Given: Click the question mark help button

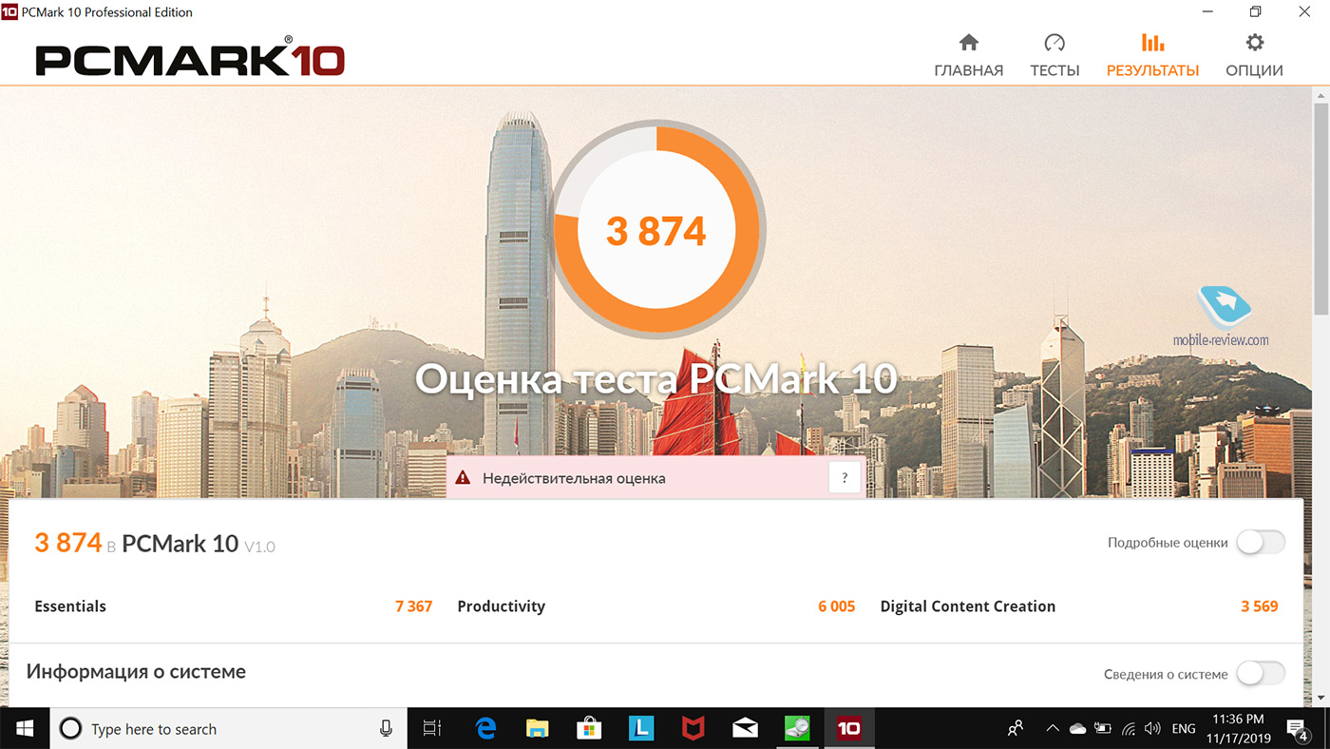Looking at the screenshot, I should tap(845, 478).
